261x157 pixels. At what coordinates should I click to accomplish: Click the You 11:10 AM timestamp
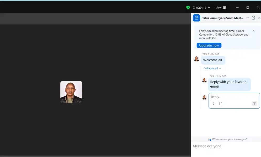coord(217,76)
